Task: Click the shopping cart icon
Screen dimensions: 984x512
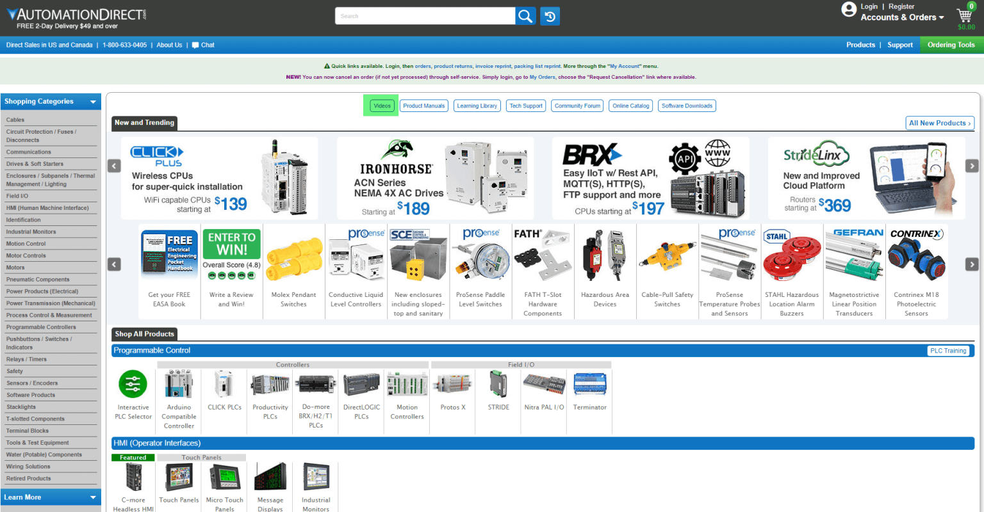Action: point(964,15)
